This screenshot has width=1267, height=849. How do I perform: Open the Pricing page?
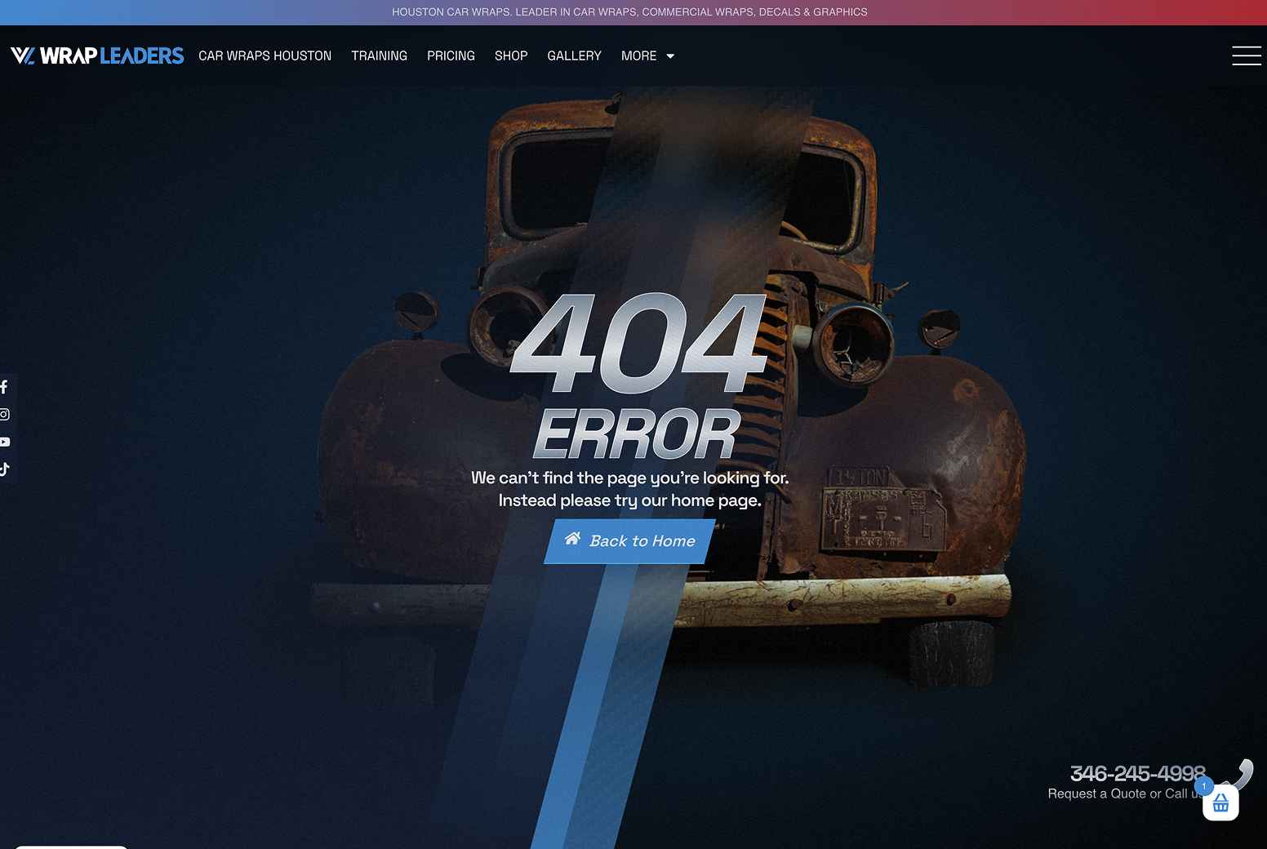[x=451, y=56]
